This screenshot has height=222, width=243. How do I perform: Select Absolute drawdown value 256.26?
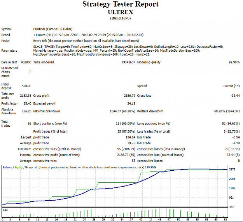point(26,111)
